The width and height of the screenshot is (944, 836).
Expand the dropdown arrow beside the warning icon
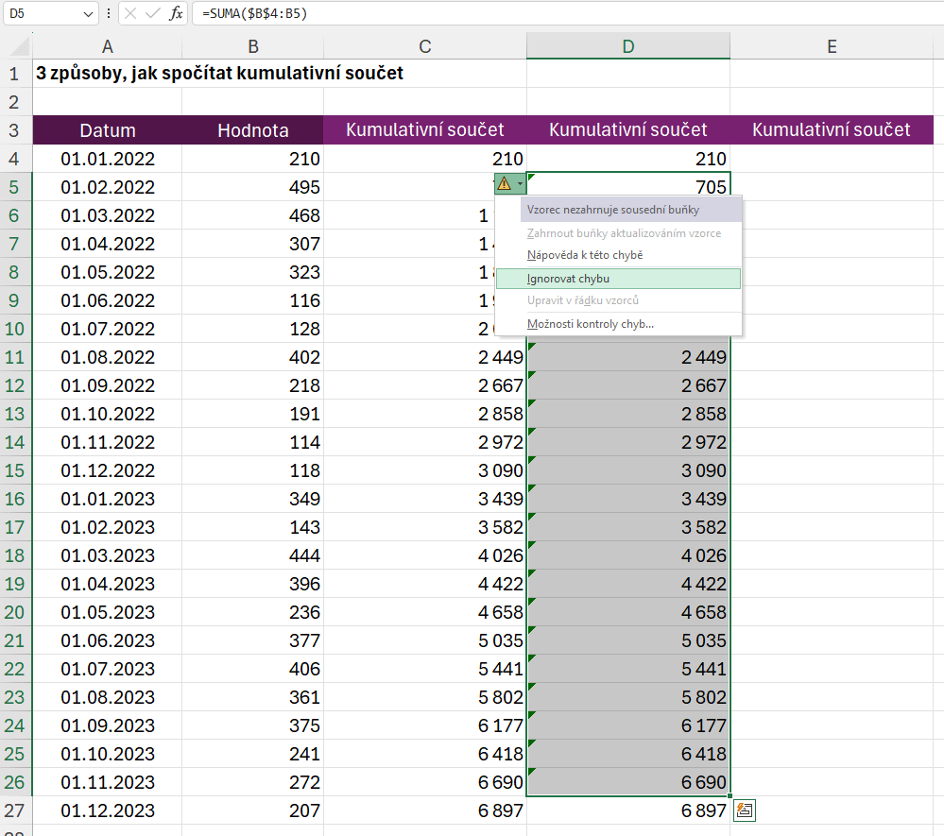[x=520, y=183]
